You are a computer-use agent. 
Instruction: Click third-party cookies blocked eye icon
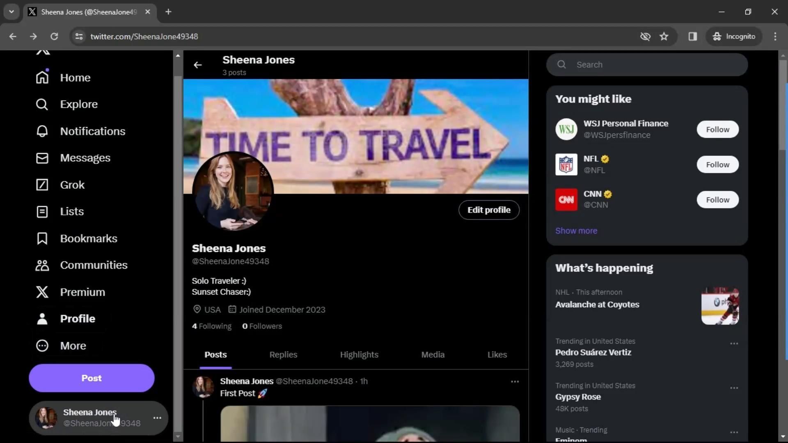coord(645,37)
